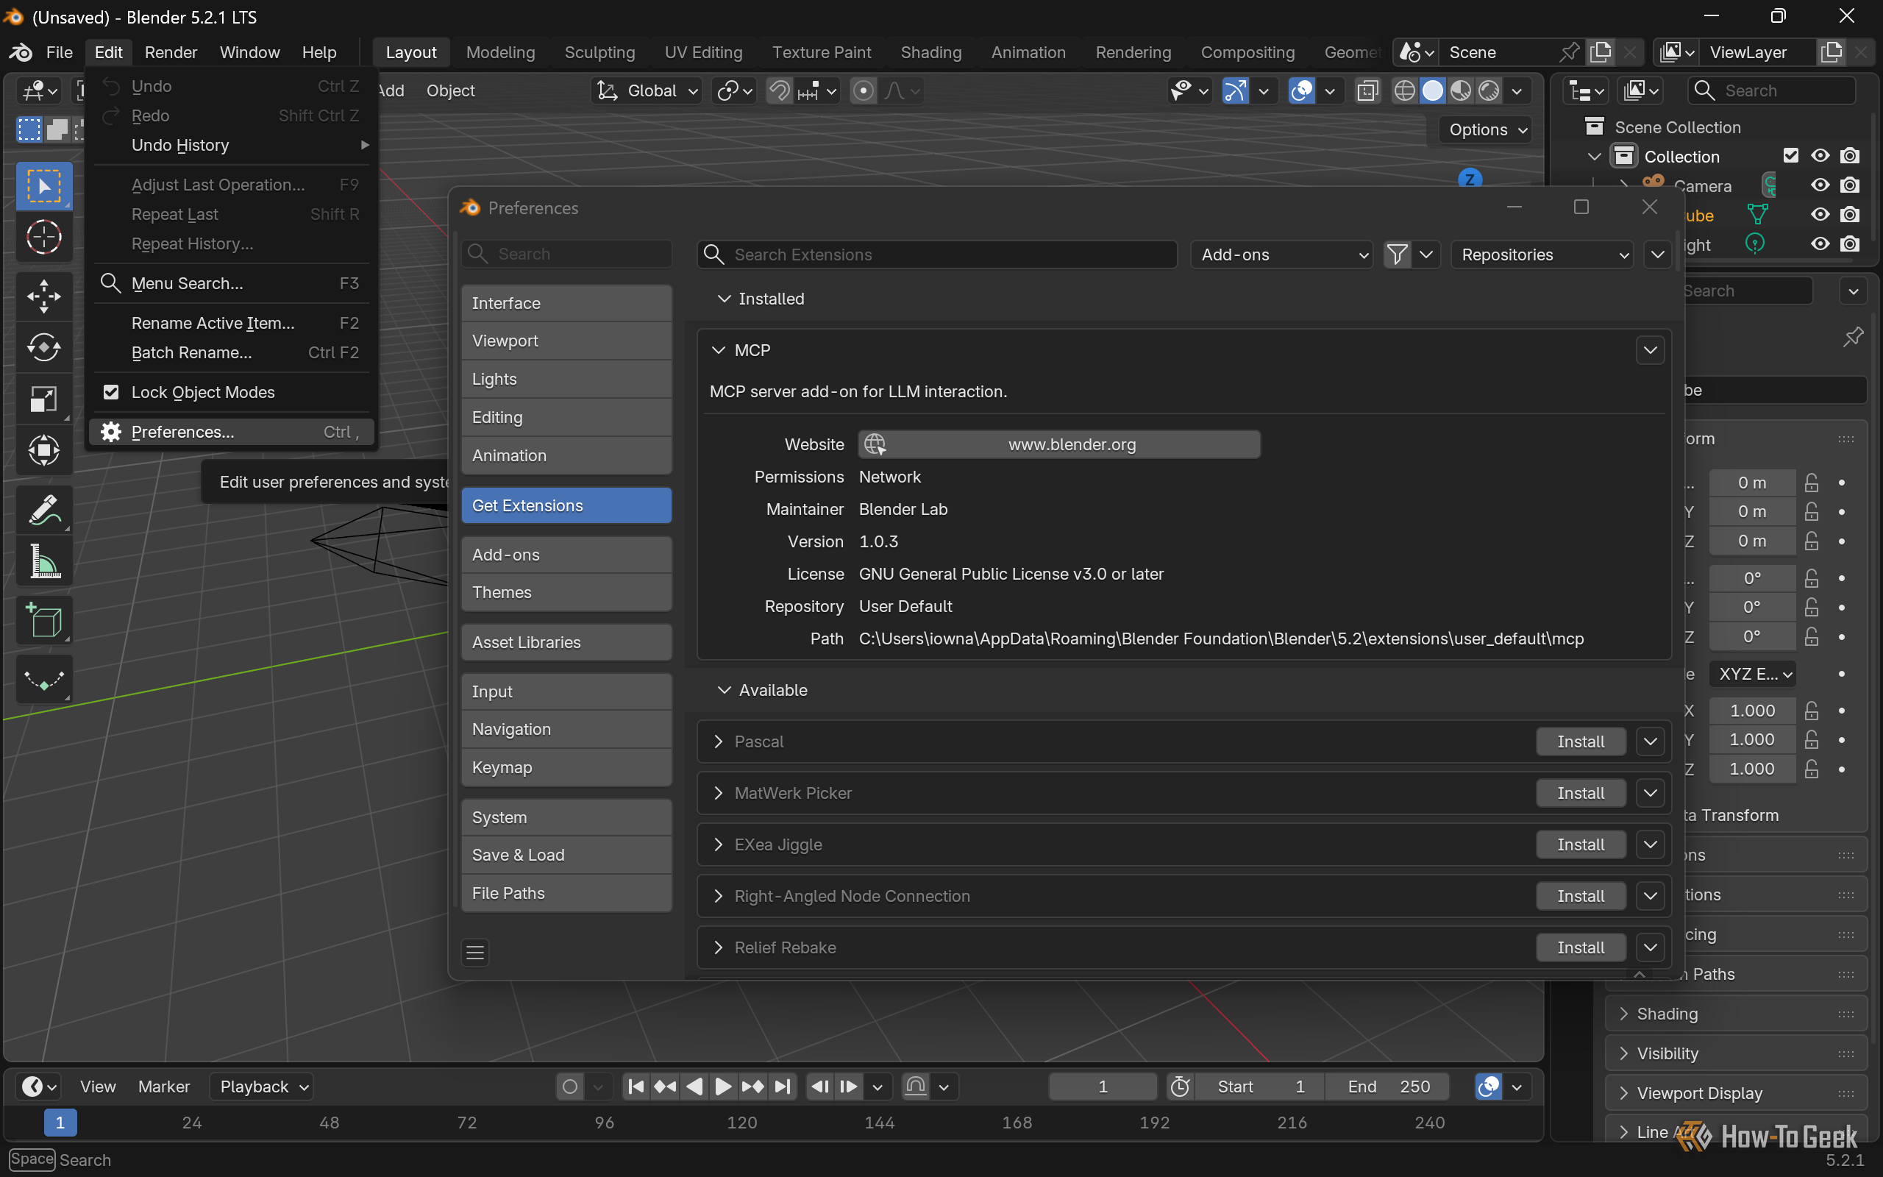Play the animation in reverse
The image size is (1883, 1177).
694,1087
